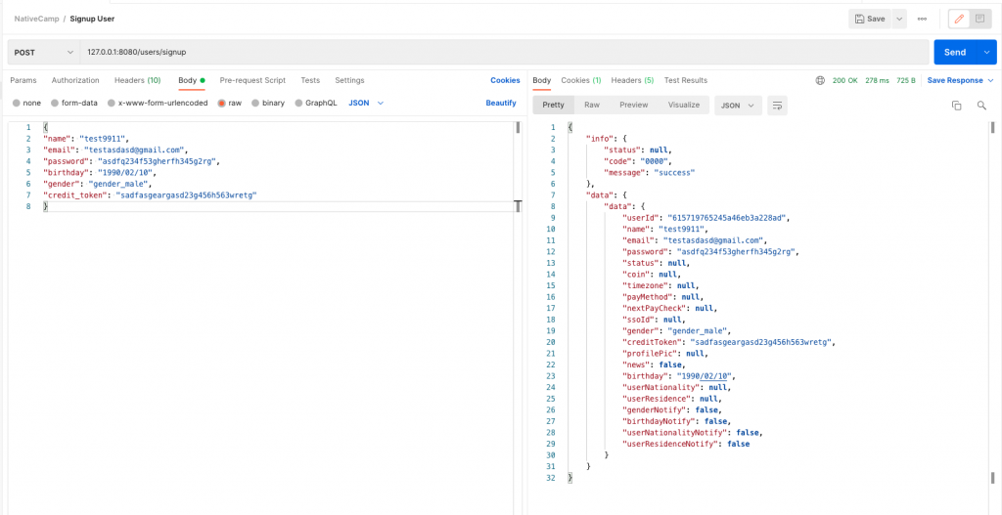Click the Signup User request title
Screen dimensions: 1002x515
click(x=92, y=20)
